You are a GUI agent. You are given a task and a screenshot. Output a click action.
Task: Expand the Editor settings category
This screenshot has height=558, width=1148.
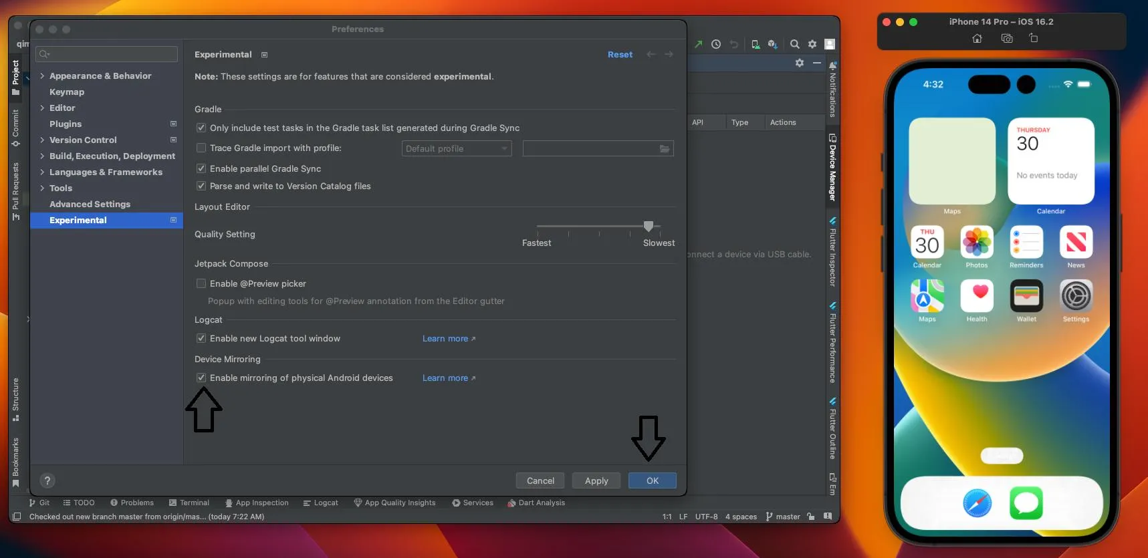tap(42, 108)
